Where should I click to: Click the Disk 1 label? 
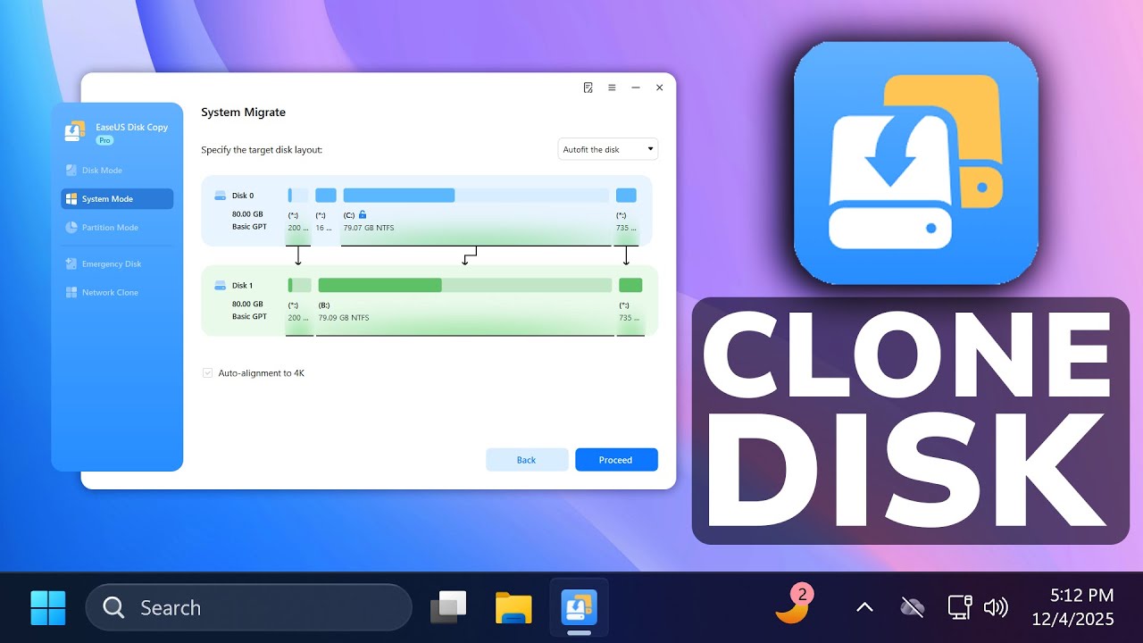[x=243, y=286]
